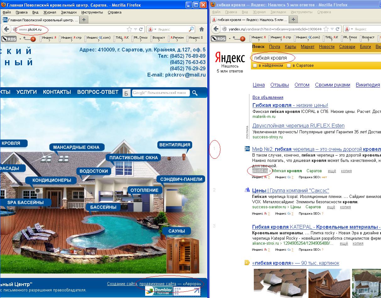Open "Все объявления" link
Viewport: 381px width, 298px height.
(x=268, y=98)
